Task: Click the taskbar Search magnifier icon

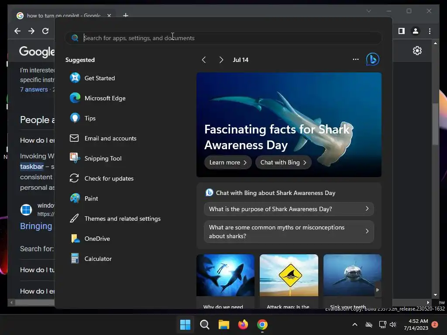Action: coord(204,325)
